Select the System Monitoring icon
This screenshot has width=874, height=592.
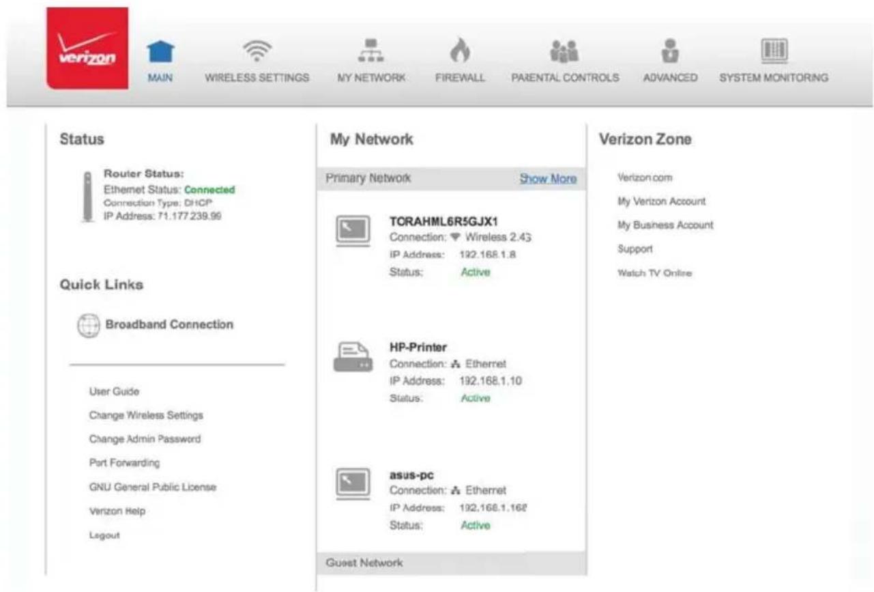pos(774,51)
